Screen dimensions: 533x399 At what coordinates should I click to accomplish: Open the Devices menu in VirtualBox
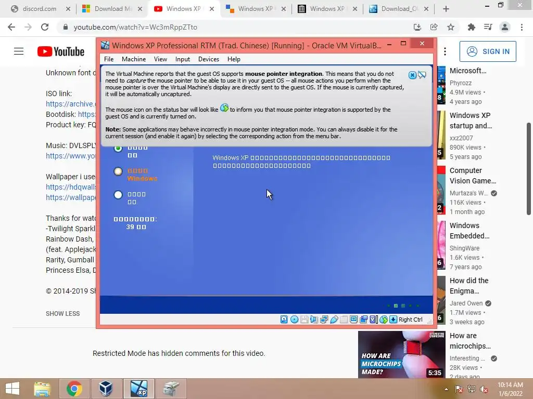pyautogui.click(x=208, y=59)
